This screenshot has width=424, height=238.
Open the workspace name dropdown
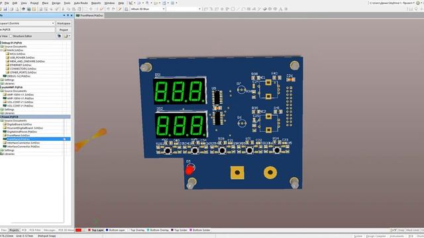(x=26, y=24)
